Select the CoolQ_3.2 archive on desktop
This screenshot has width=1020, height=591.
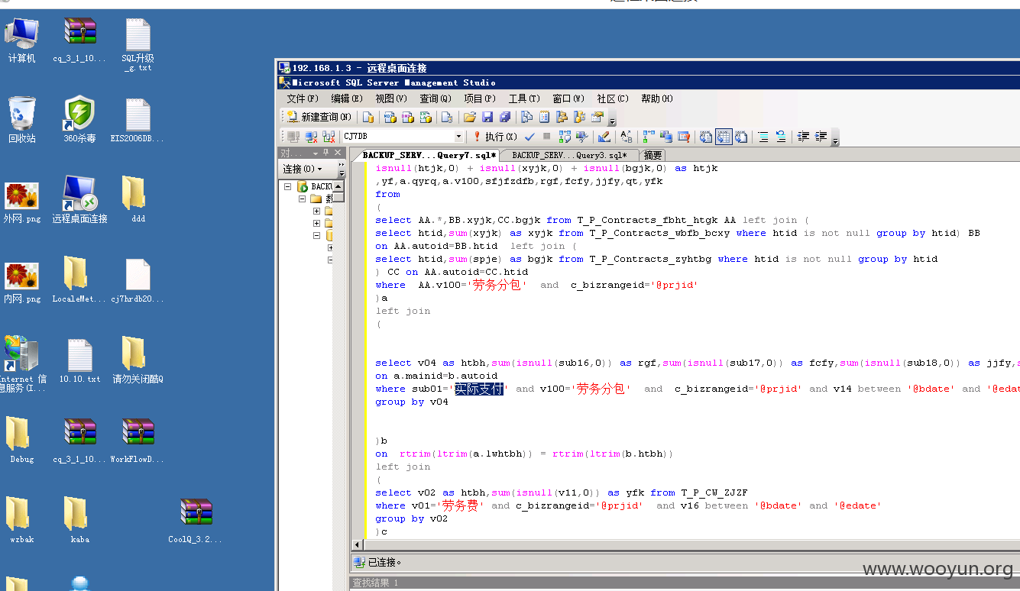(196, 520)
